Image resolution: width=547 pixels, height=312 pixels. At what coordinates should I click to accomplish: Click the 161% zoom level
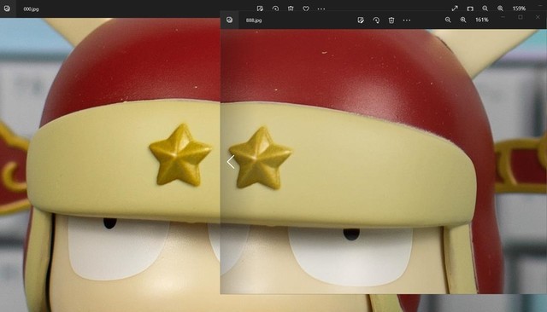coord(482,20)
